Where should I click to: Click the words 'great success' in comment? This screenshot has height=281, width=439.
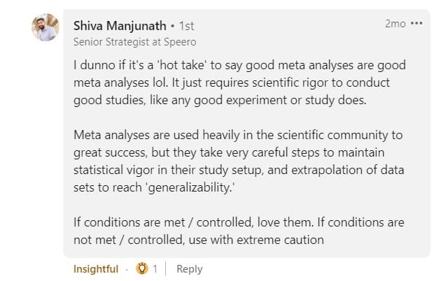tap(110, 152)
